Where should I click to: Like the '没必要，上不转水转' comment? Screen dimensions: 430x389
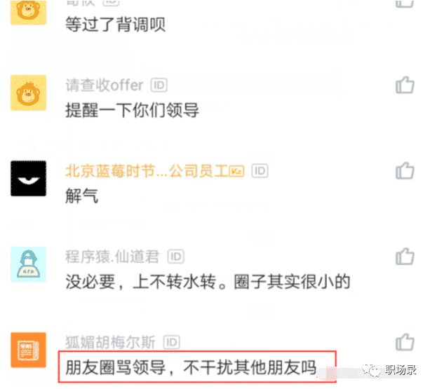click(405, 257)
